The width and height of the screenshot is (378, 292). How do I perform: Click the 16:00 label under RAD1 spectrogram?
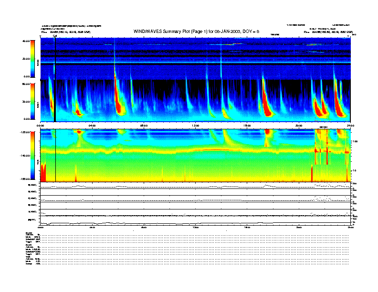coord(247,125)
